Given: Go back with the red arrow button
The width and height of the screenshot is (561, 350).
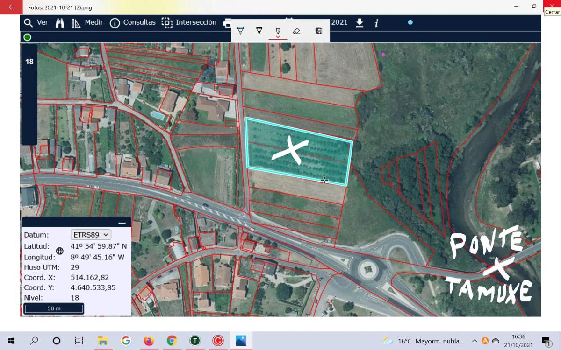Looking at the screenshot, I should [11, 7].
